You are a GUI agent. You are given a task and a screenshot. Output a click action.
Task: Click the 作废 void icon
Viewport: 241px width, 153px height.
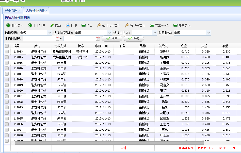click(84, 25)
